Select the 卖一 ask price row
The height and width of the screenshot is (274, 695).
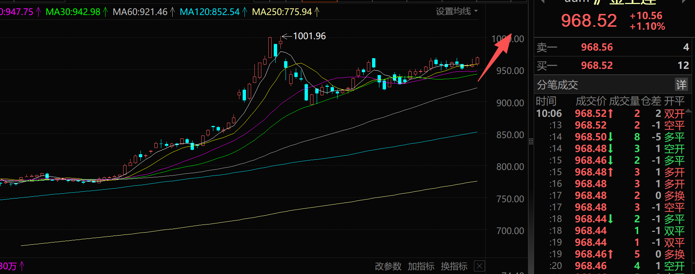click(x=612, y=47)
